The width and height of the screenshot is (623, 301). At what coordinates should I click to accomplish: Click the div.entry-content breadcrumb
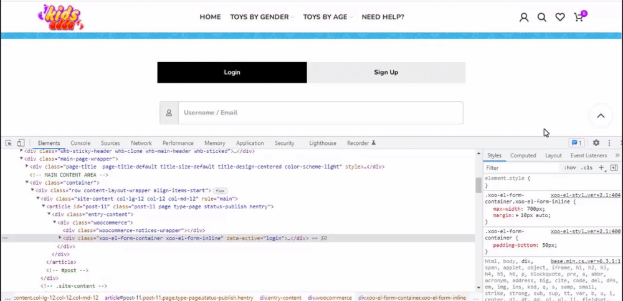pyautogui.click(x=280, y=298)
